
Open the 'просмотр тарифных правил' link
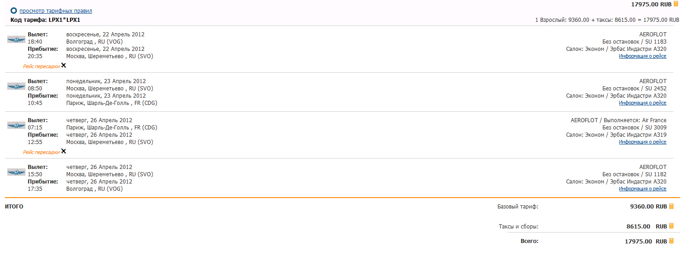point(55,10)
